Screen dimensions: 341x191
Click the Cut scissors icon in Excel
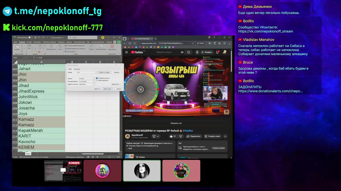[x=22, y=45]
